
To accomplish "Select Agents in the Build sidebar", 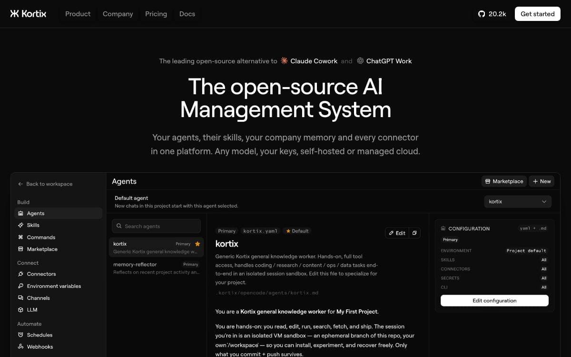I will pos(58,213).
